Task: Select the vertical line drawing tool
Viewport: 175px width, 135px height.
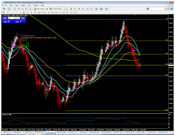Action: [x=12, y=13]
